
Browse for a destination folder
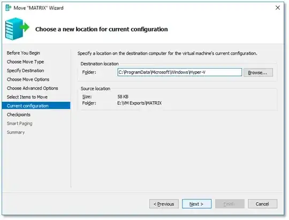pyautogui.click(x=258, y=72)
